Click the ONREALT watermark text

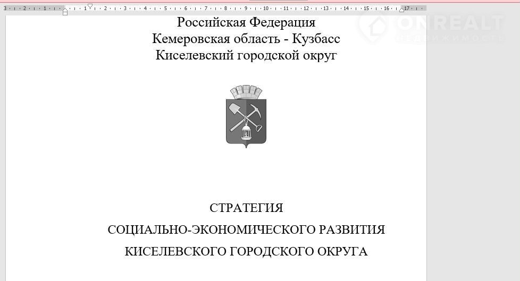[x=450, y=23]
